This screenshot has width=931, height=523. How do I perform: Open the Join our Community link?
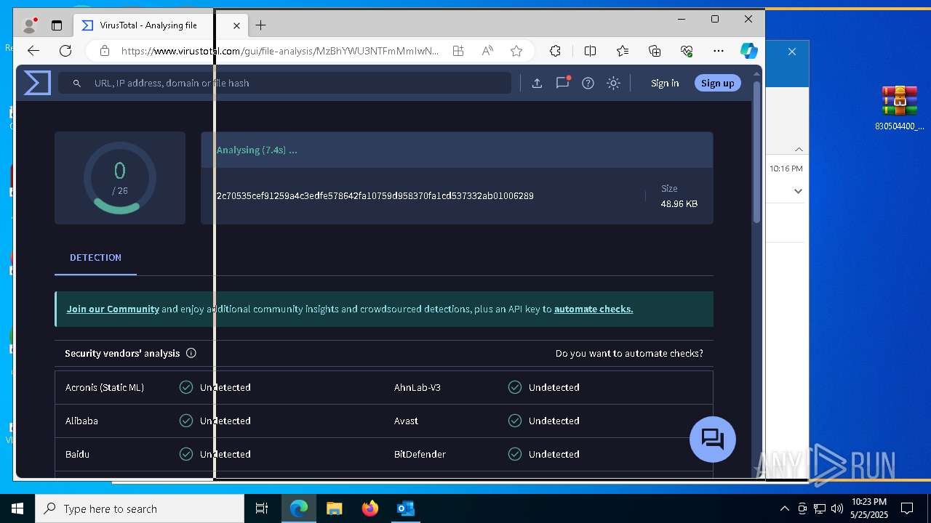point(113,309)
